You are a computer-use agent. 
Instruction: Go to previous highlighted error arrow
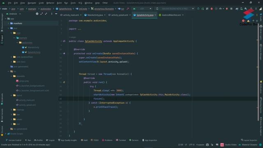(x=253, y=21)
